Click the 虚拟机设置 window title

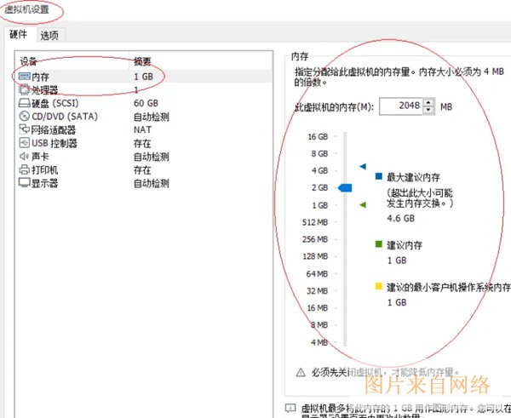(x=26, y=9)
